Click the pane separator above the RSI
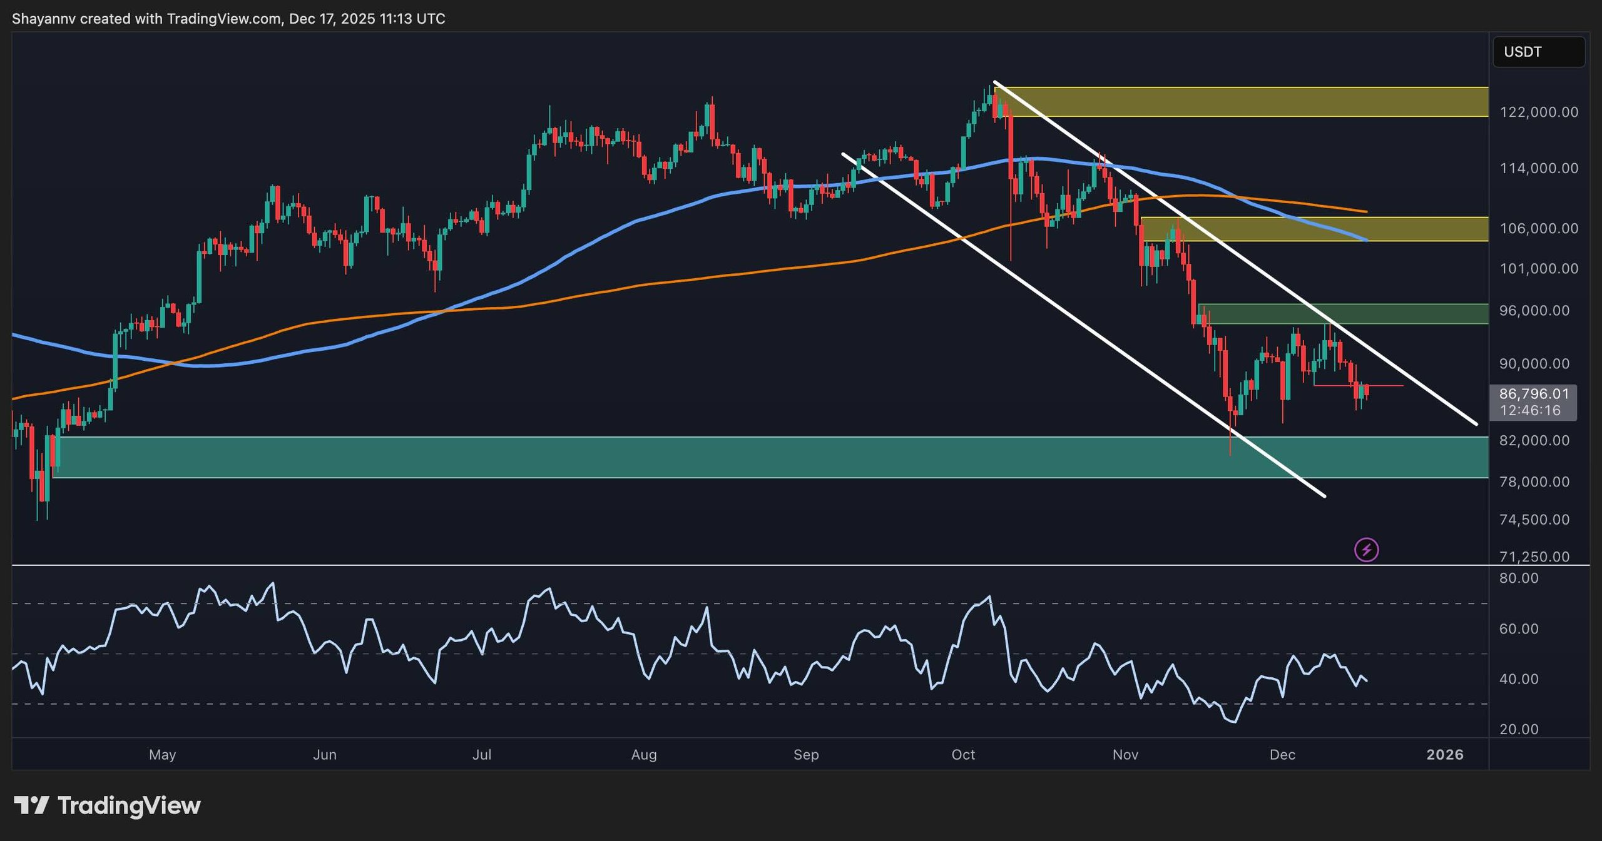Image resolution: width=1602 pixels, height=841 pixels. pyautogui.click(x=751, y=565)
